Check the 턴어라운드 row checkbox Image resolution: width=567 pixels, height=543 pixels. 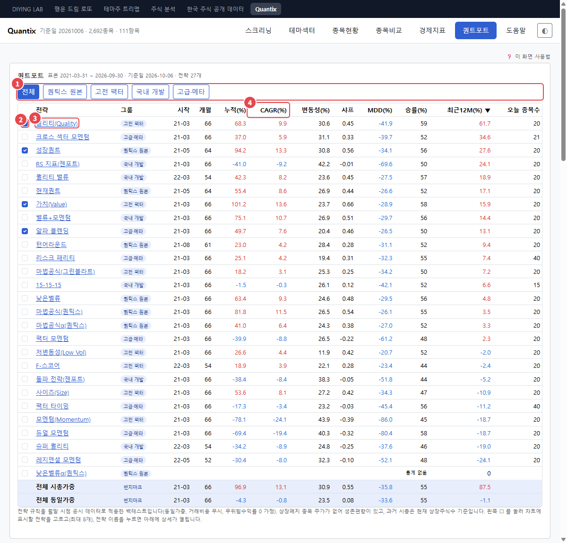point(25,245)
